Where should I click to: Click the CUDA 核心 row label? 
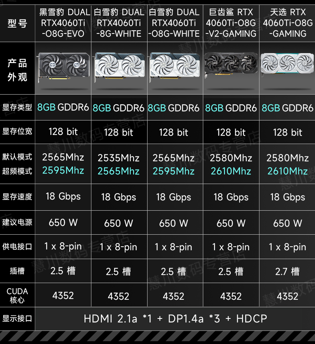point(17,295)
